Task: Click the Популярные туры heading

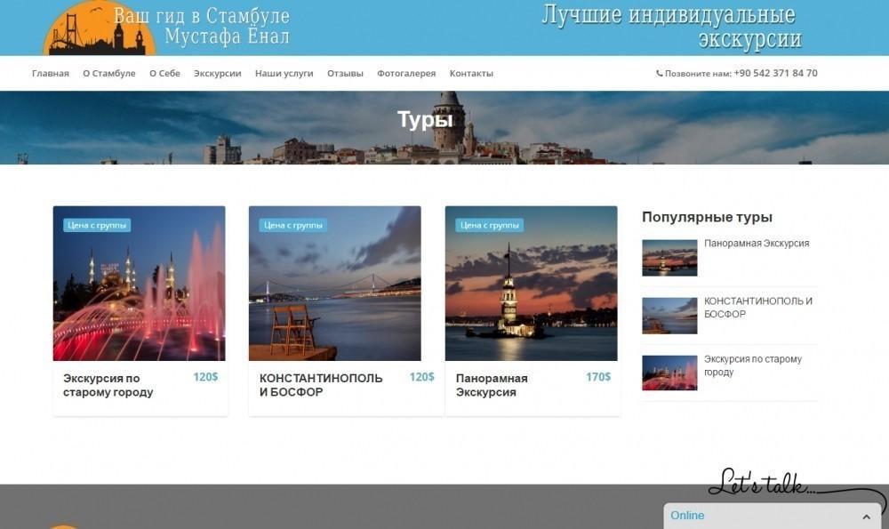Action: (x=707, y=217)
